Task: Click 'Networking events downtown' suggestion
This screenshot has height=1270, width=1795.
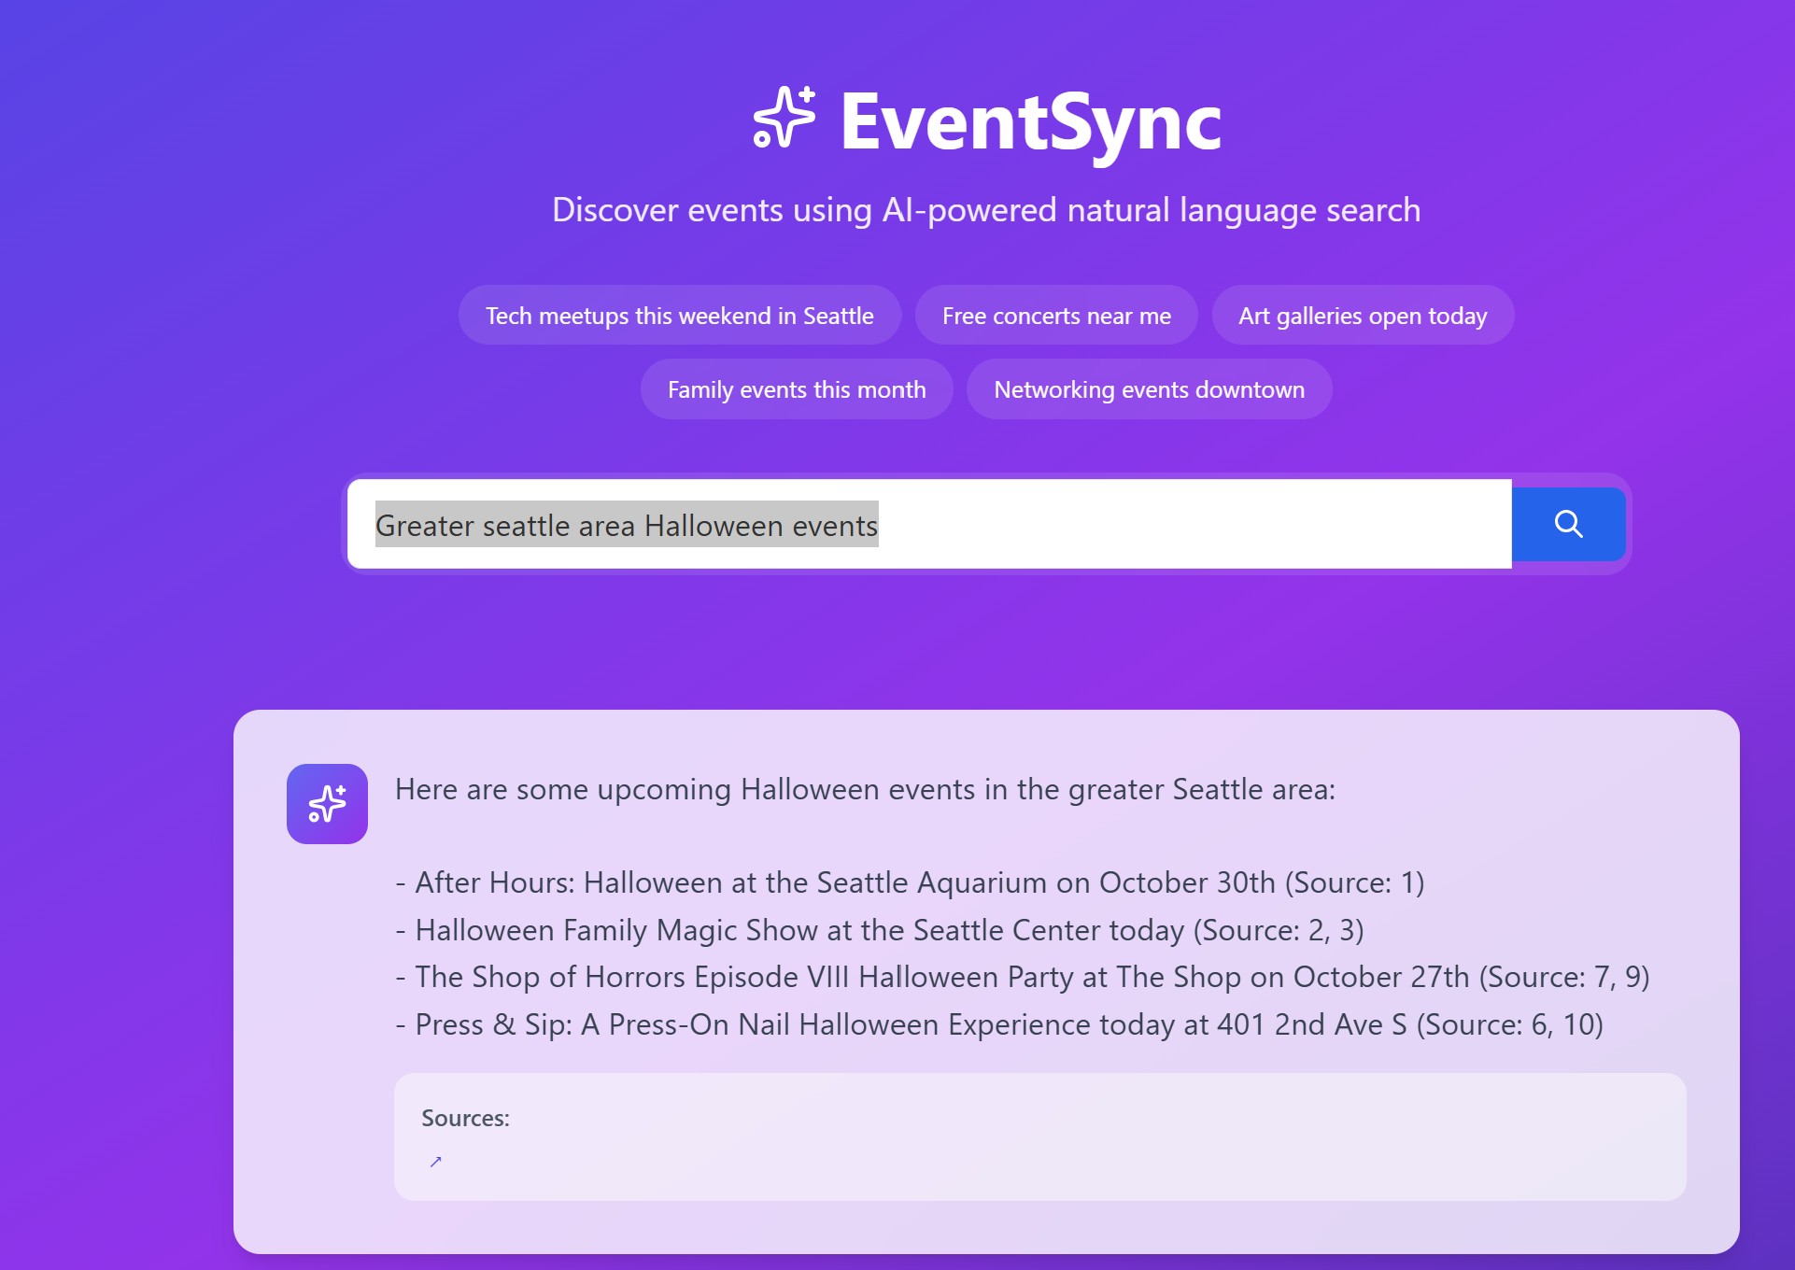Action: click(x=1148, y=389)
